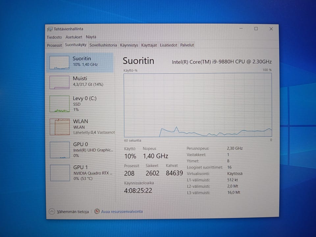Click the Ytimet value 8

pyautogui.click(x=228, y=161)
